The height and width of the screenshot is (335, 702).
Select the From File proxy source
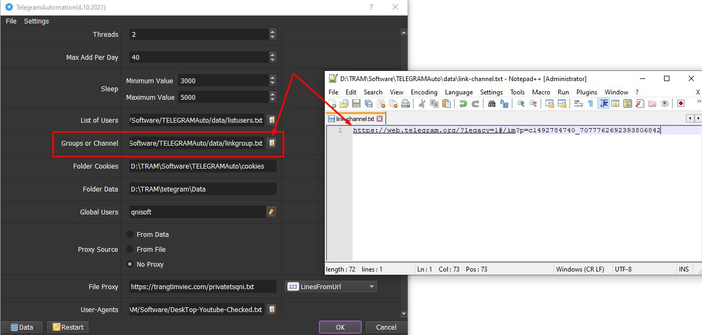click(x=130, y=249)
